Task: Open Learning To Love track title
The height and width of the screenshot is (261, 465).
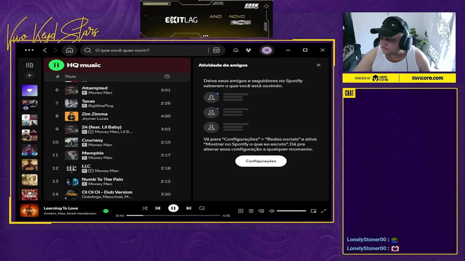Action: point(61,208)
